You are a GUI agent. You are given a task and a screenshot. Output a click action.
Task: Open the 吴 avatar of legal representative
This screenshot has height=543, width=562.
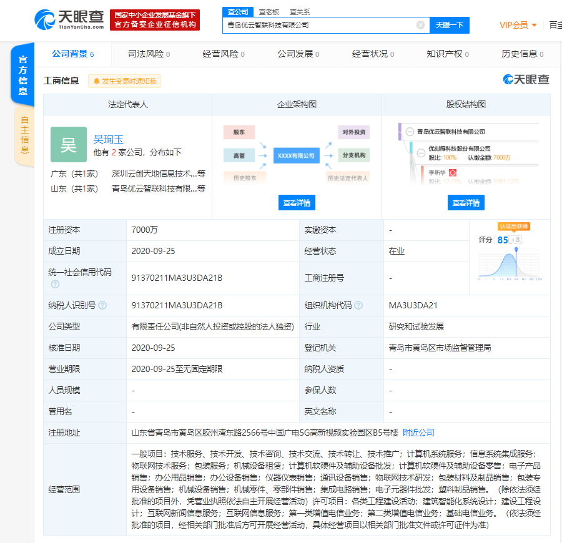point(69,144)
